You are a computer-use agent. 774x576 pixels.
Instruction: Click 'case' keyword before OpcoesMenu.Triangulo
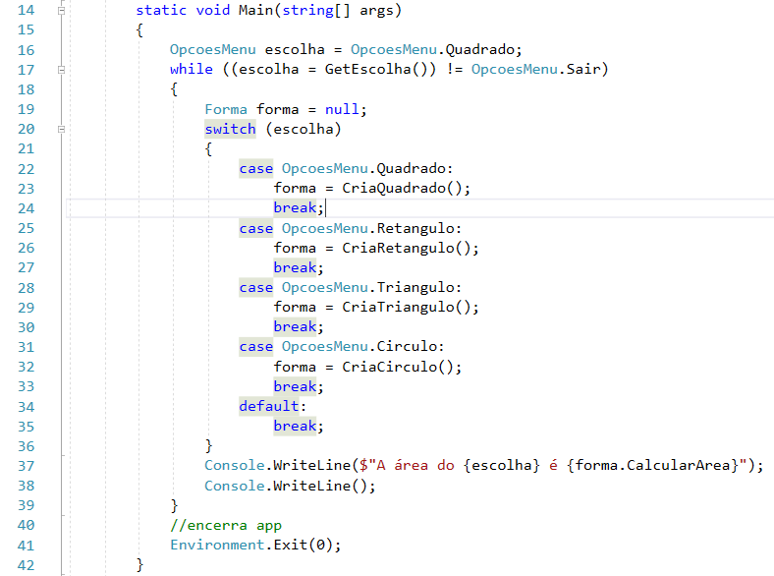pyautogui.click(x=256, y=287)
